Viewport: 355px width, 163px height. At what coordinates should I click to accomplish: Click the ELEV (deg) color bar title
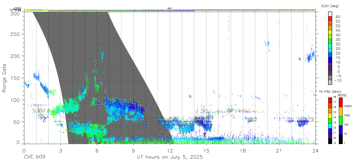(x=330, y=6)
